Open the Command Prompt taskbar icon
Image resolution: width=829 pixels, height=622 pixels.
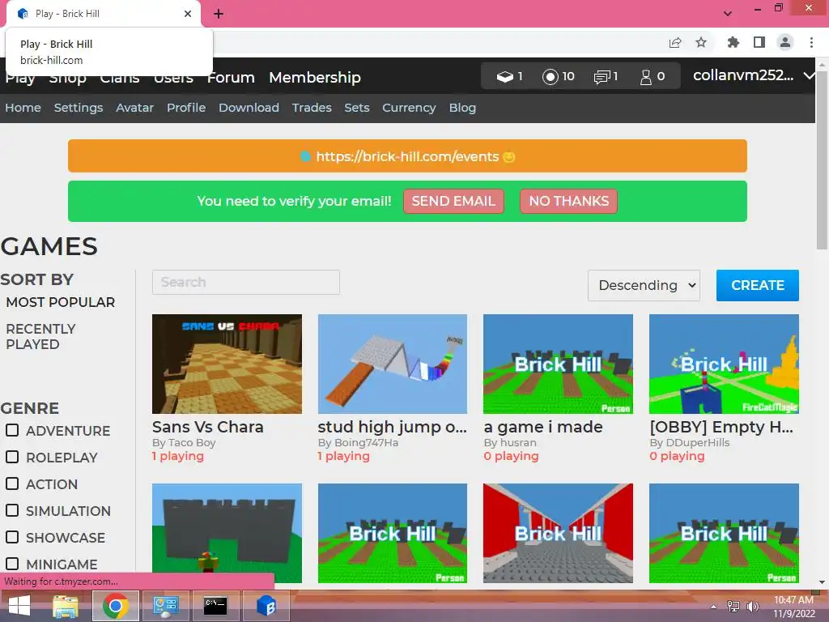tap(215, 606)
